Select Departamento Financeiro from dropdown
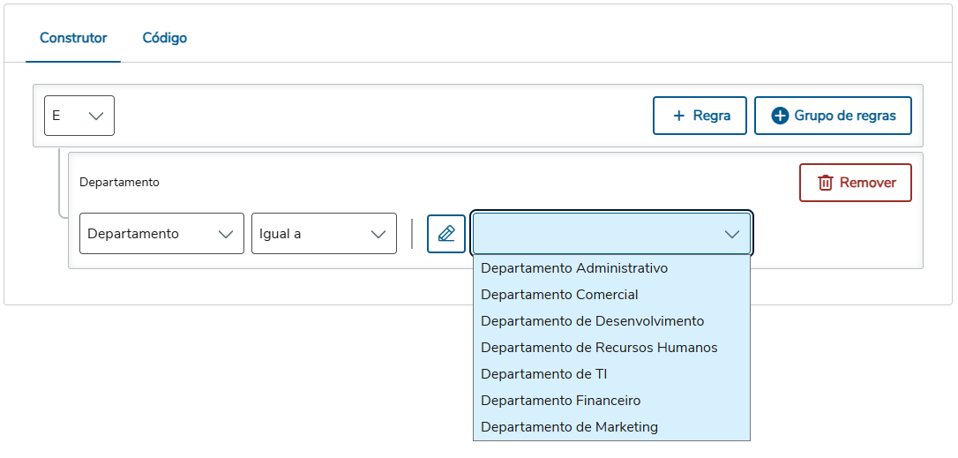The image size is (958, 458). coord(561,401)
